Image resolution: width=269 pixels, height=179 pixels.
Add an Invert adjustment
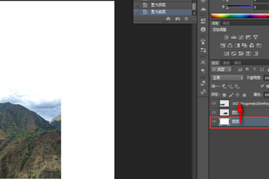click(x=226, y=54)
